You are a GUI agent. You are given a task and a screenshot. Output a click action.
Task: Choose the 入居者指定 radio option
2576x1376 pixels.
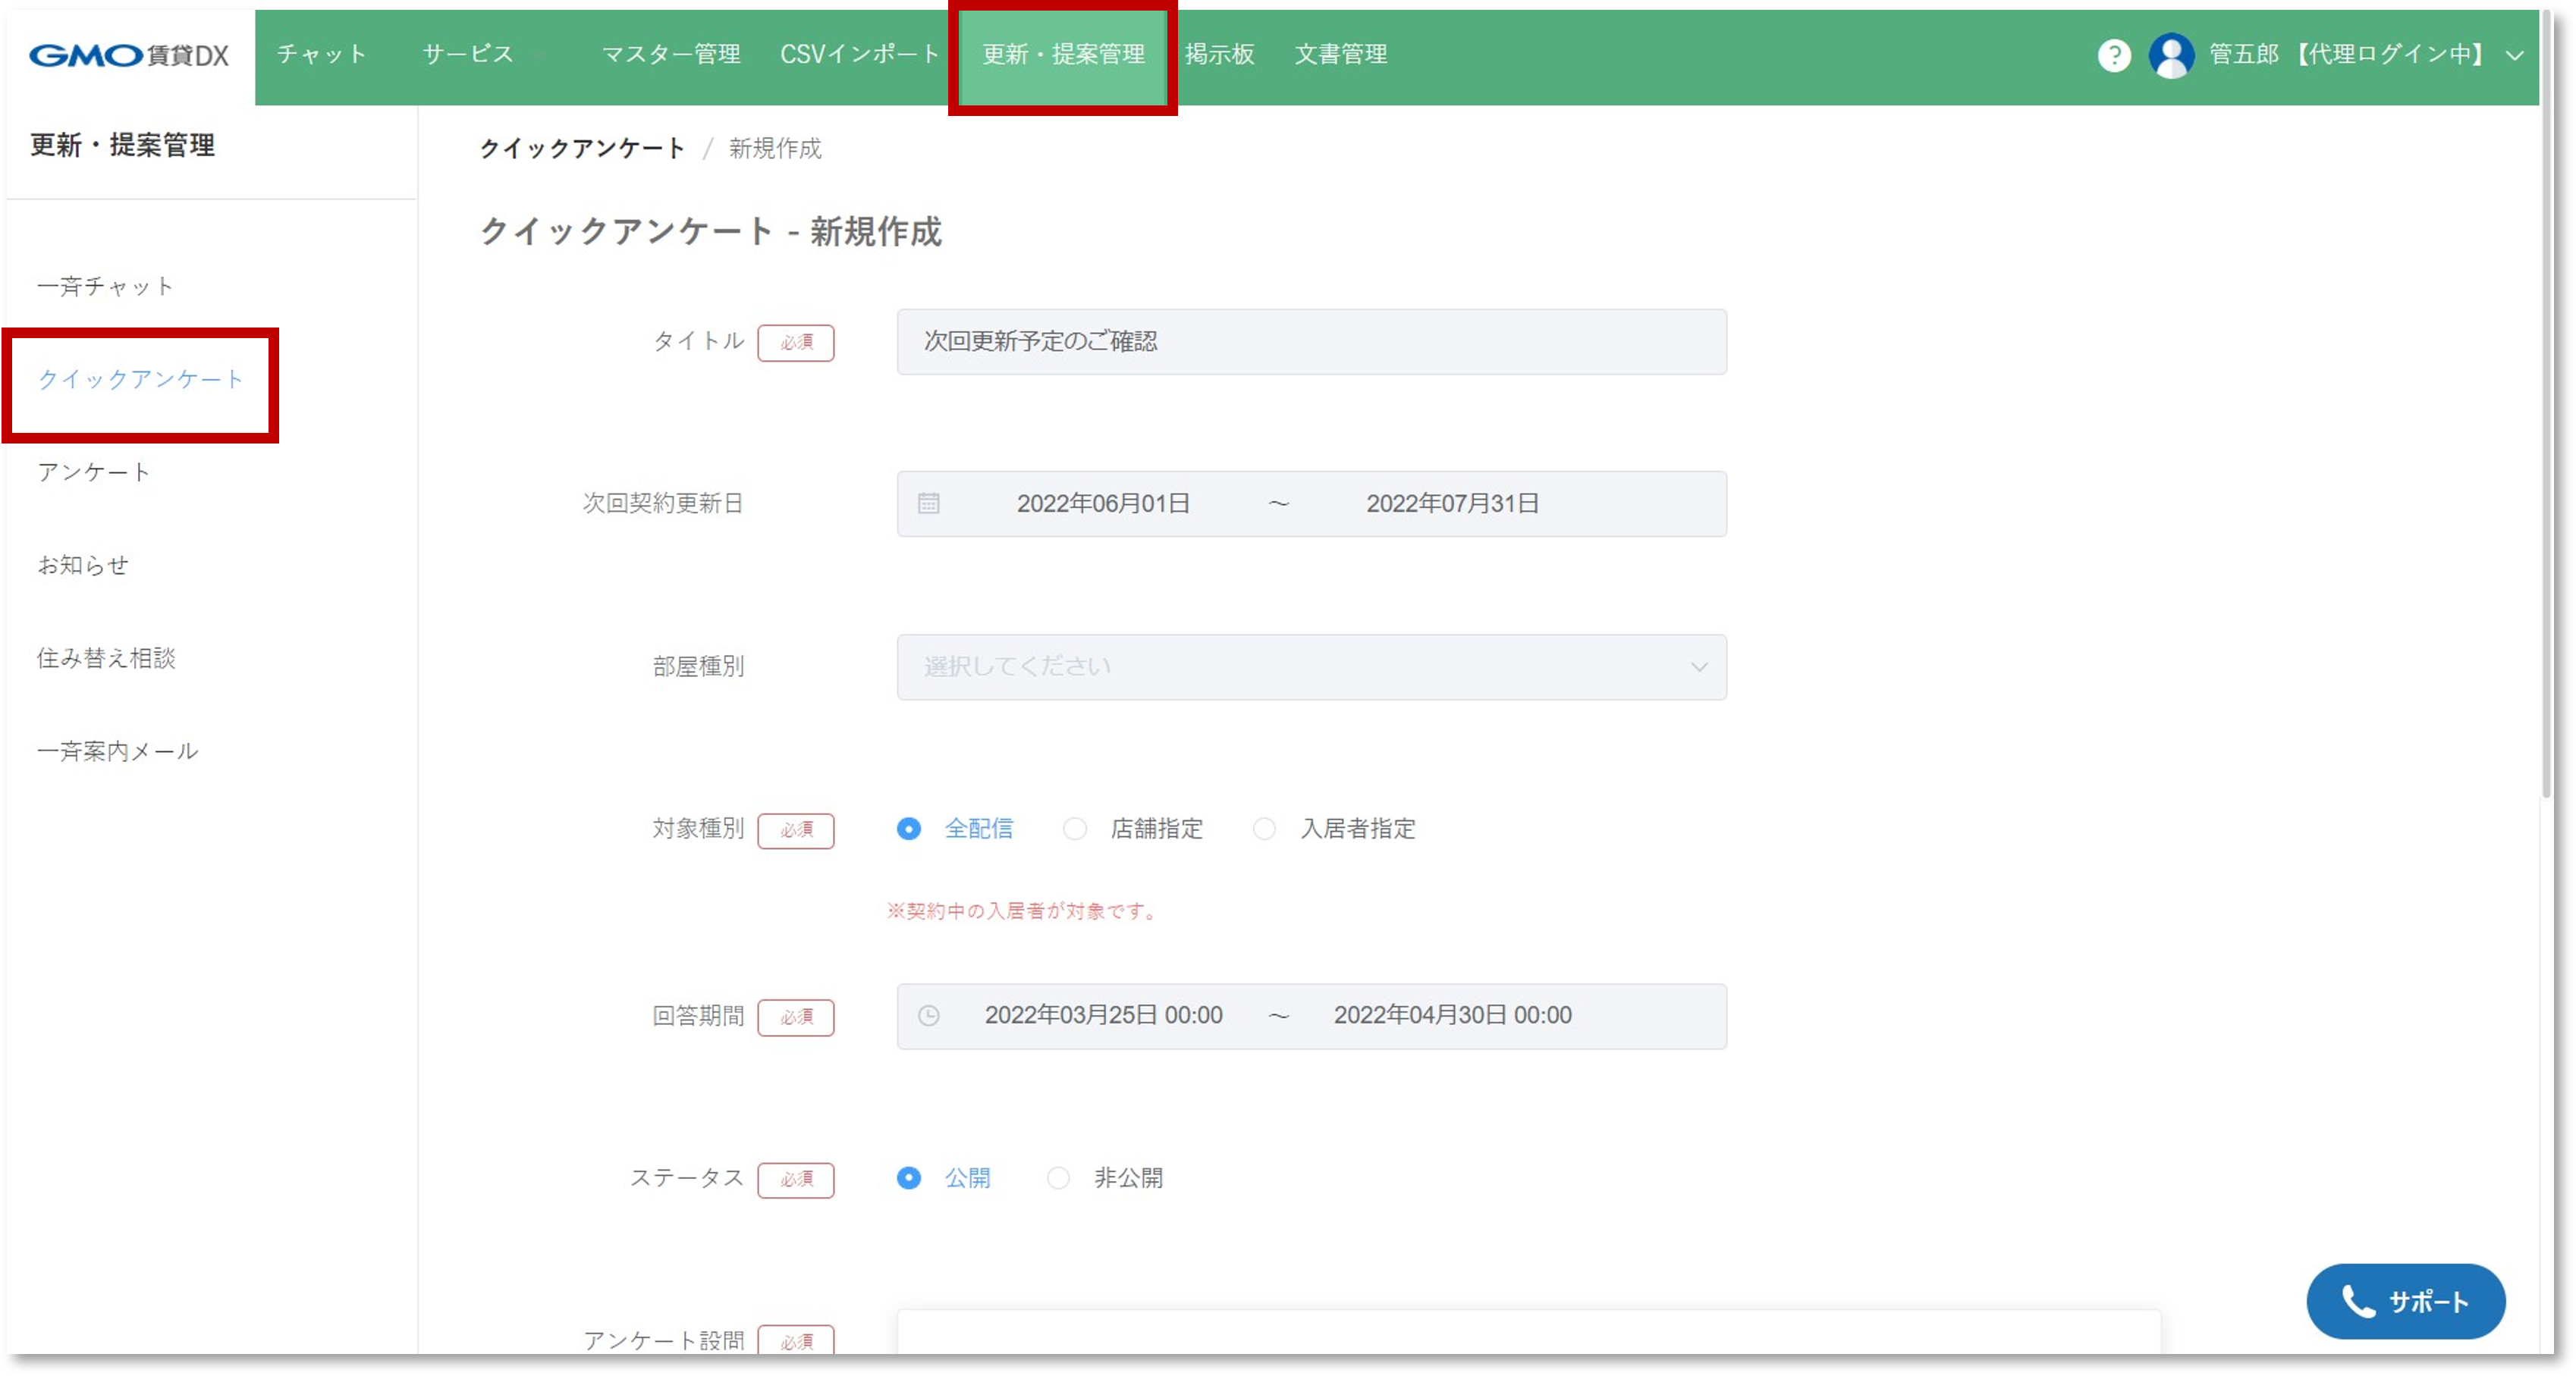click(1264, 829)
